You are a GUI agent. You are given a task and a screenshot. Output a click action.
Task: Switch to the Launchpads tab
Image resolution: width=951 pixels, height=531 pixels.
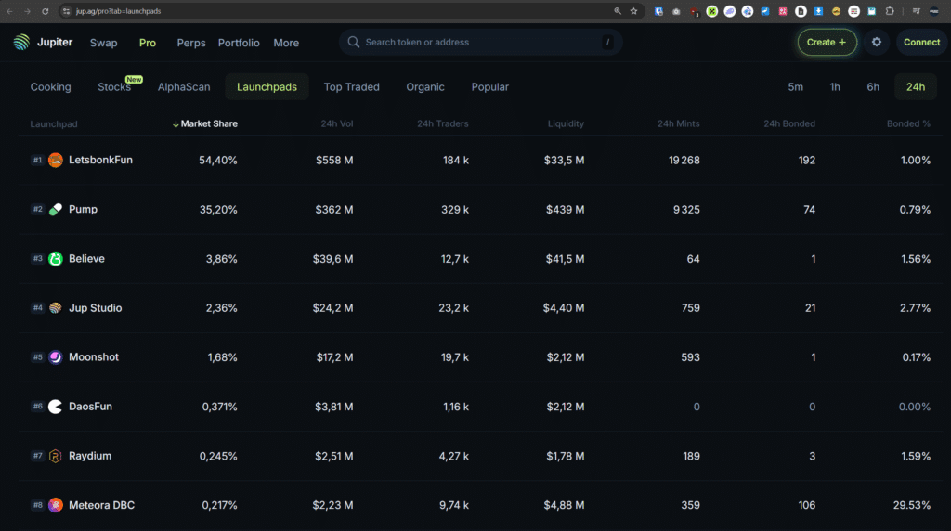tap(267, 86)
